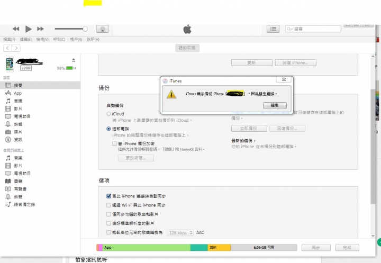Check sync only checked songs and videos

108,214
